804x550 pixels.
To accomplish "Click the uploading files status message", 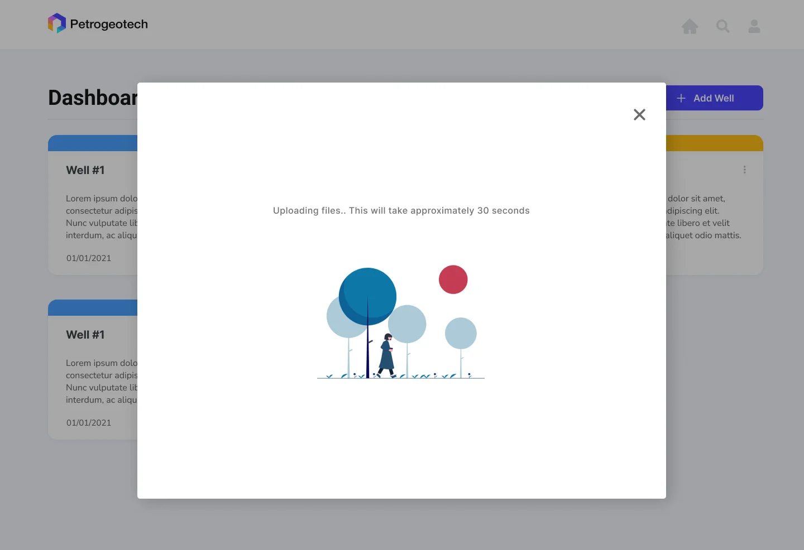I will pyautogui.click(x=401, y=210).
